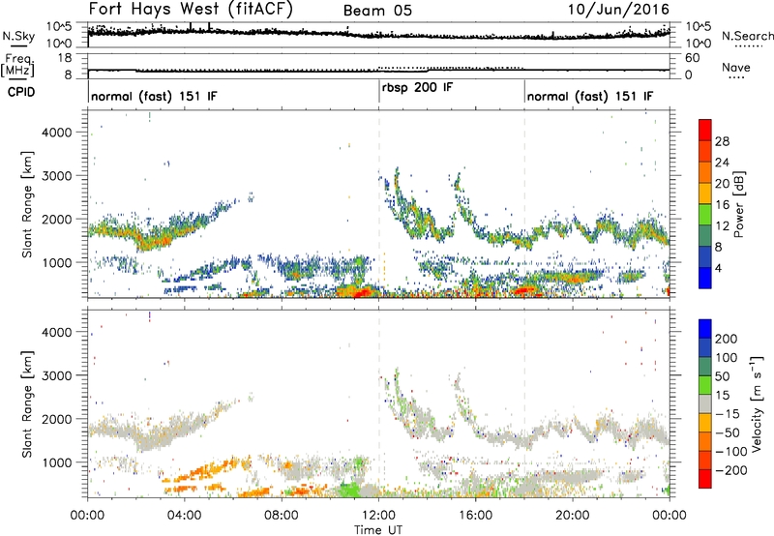Pick the red bottom segment of Velocity colorbar
Viewport: 774px width, 536px height.
click(705, 479)
